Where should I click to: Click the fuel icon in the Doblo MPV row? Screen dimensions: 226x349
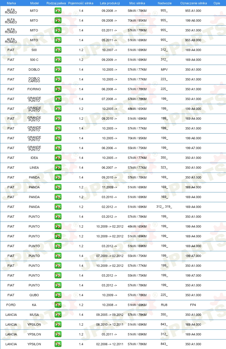58,70
